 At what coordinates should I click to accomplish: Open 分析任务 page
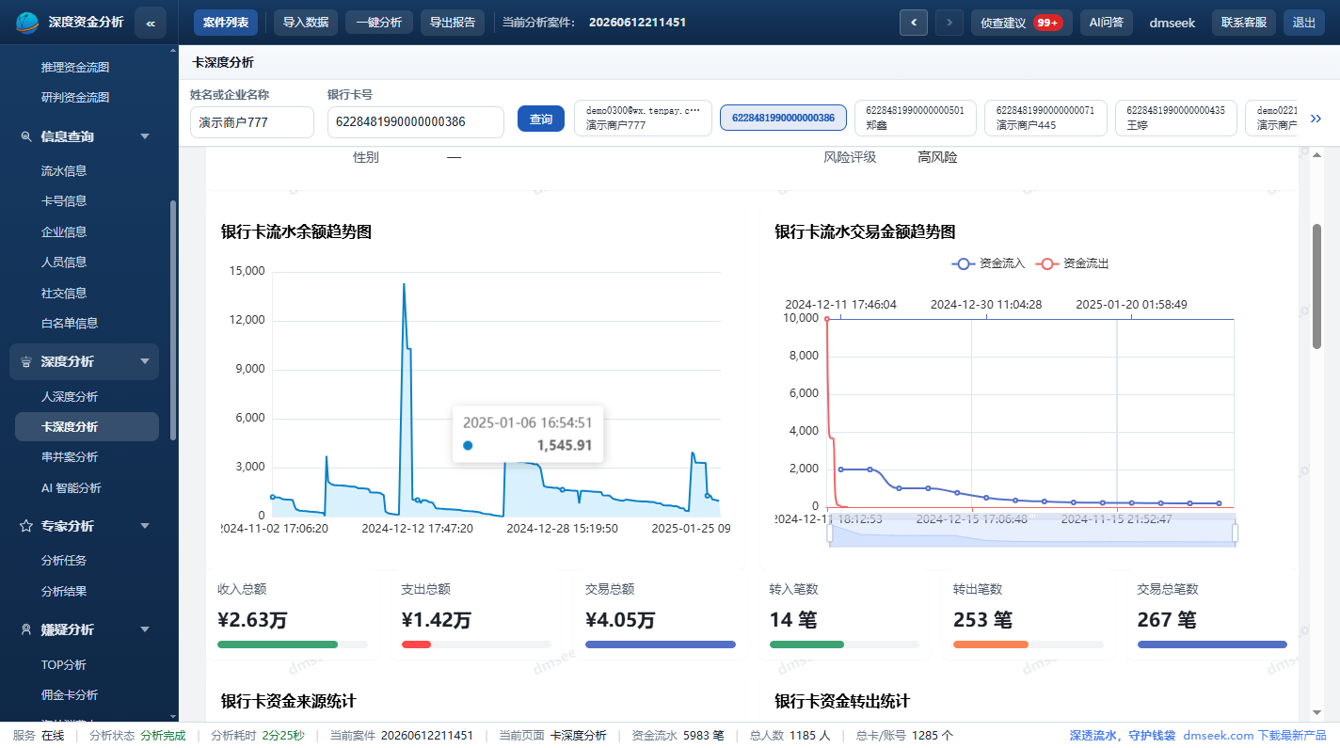coord(64,561)
